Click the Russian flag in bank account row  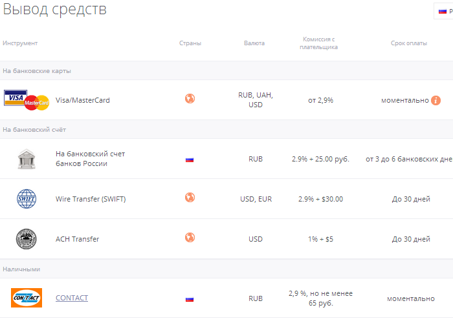pyautogui.click(x=190, y=159)
